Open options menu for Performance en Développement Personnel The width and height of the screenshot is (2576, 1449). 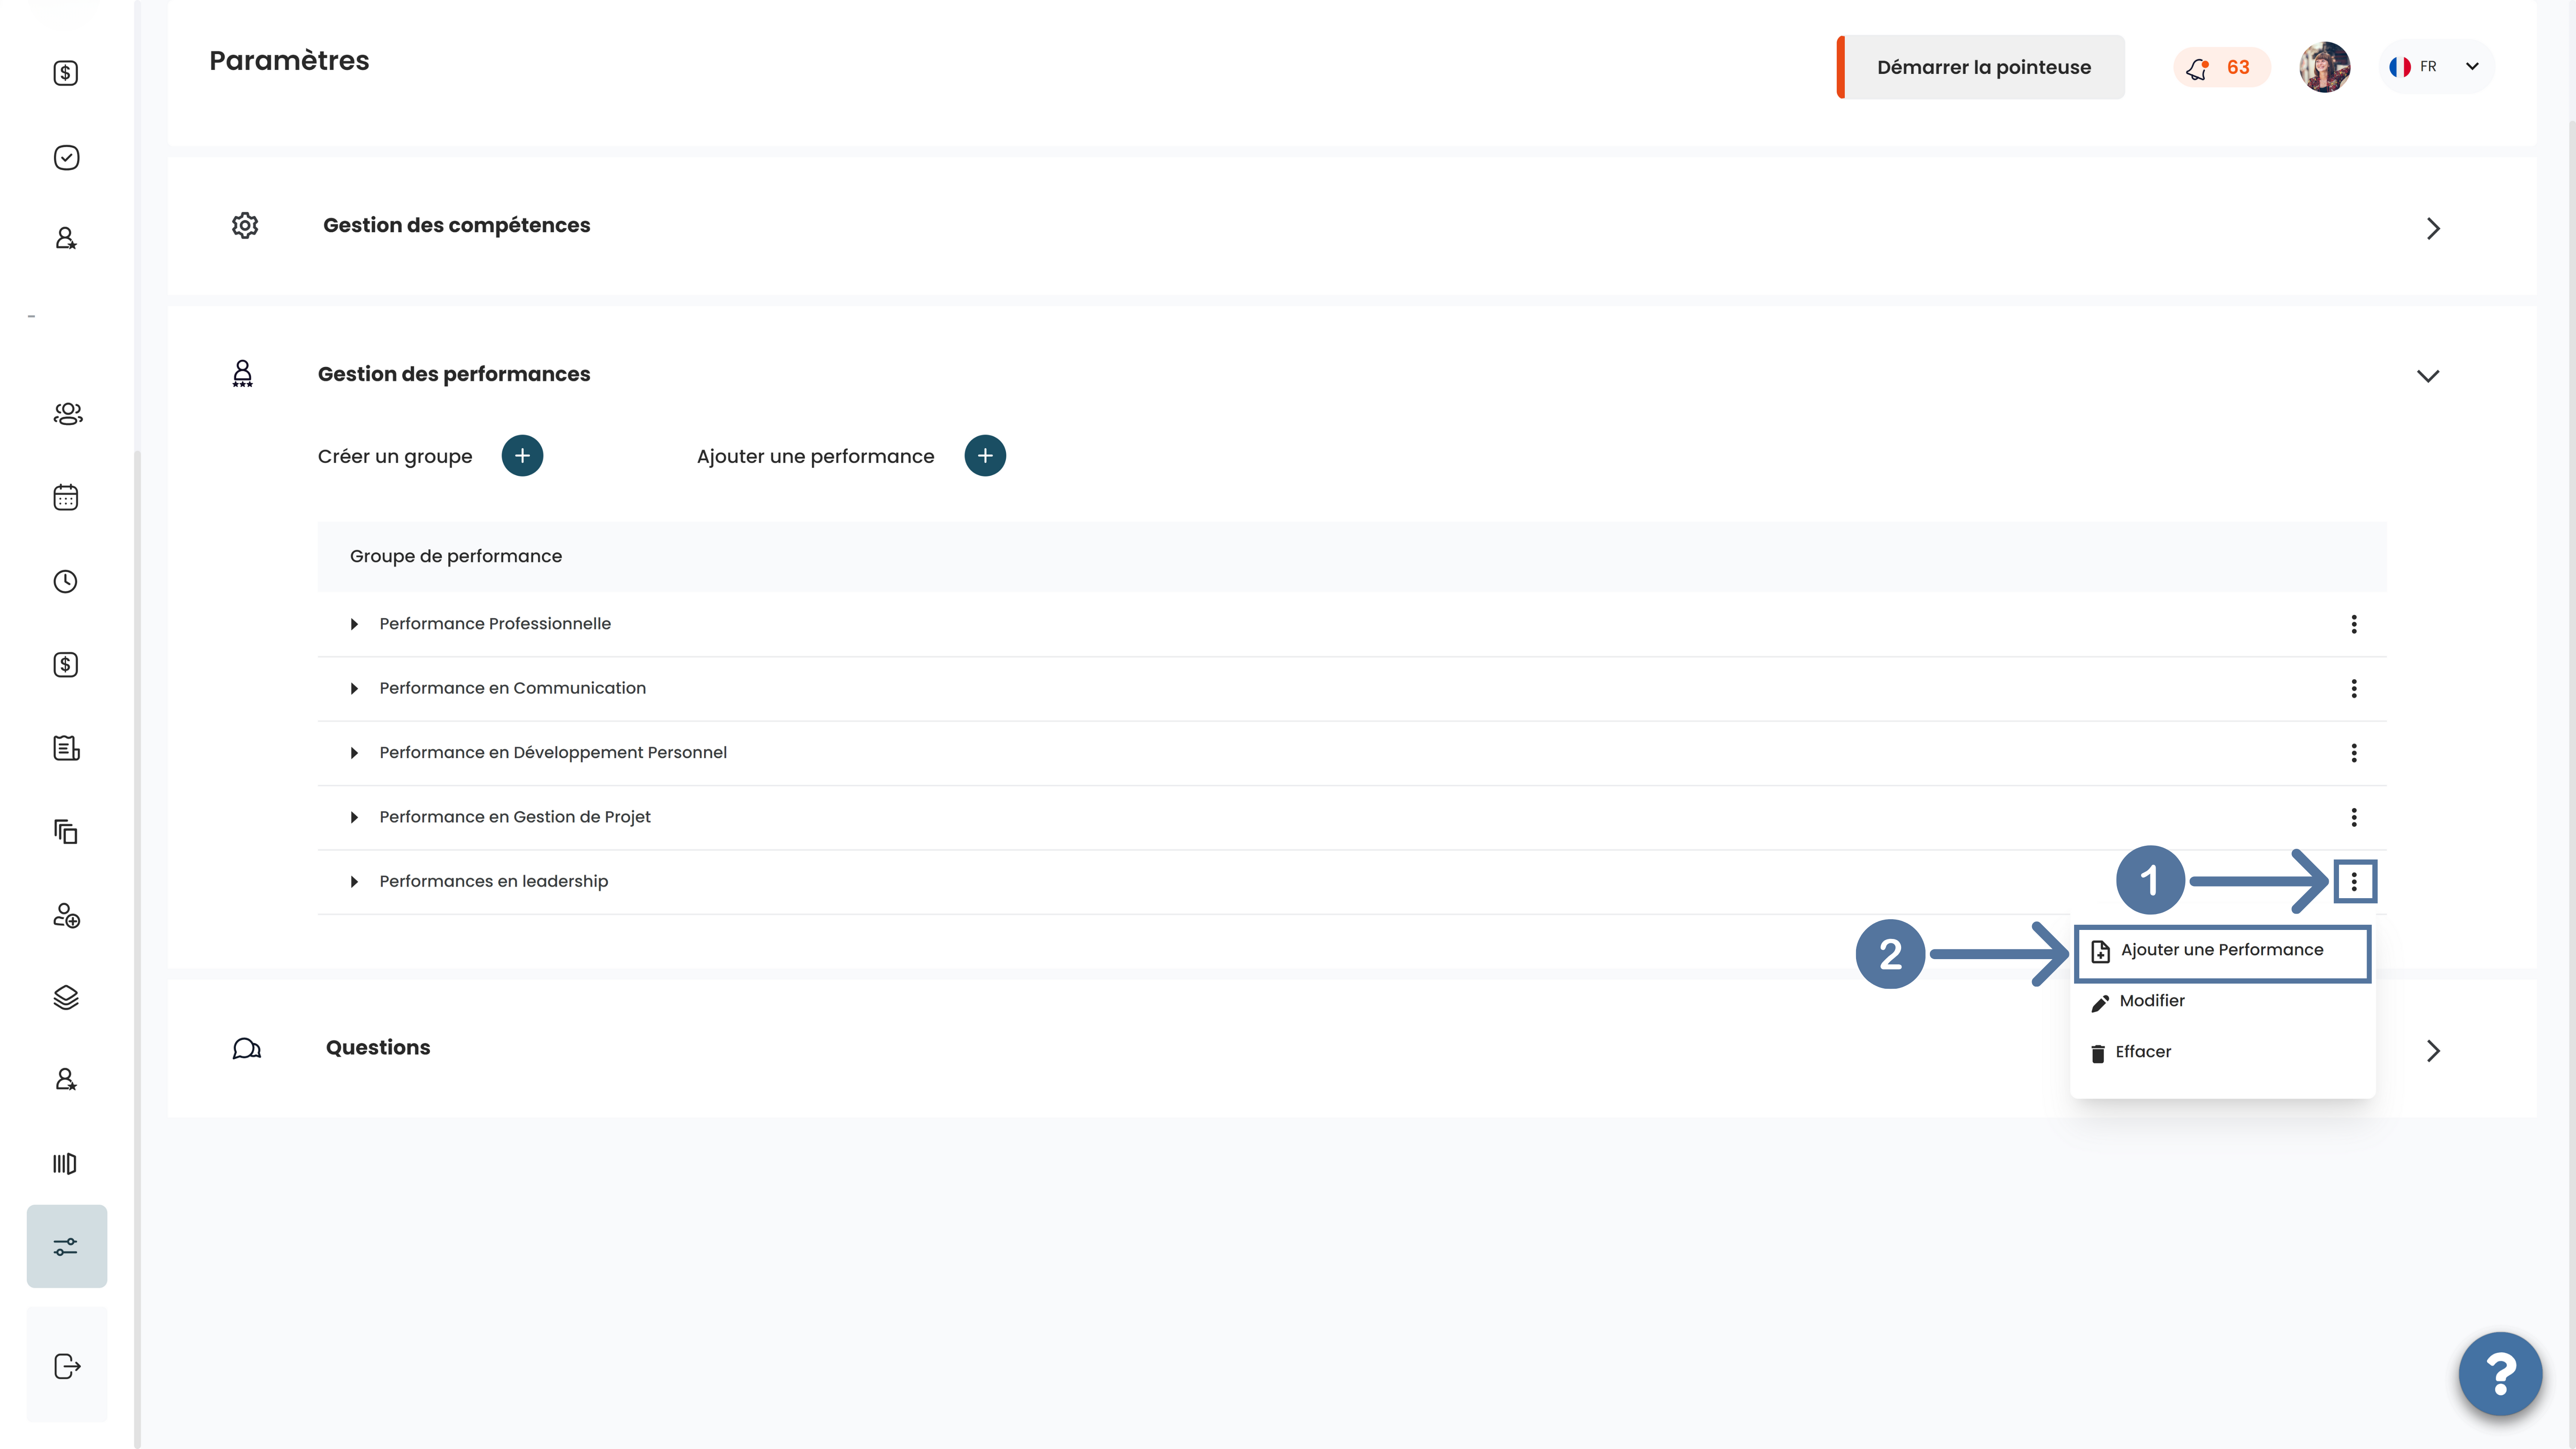(2354, 753)
